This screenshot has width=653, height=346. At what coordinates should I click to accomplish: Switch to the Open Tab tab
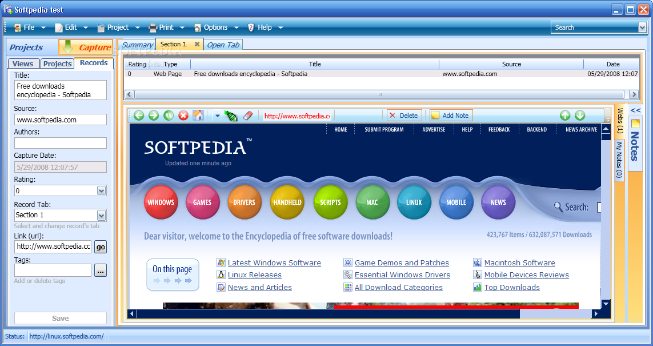tap(223, 45)
